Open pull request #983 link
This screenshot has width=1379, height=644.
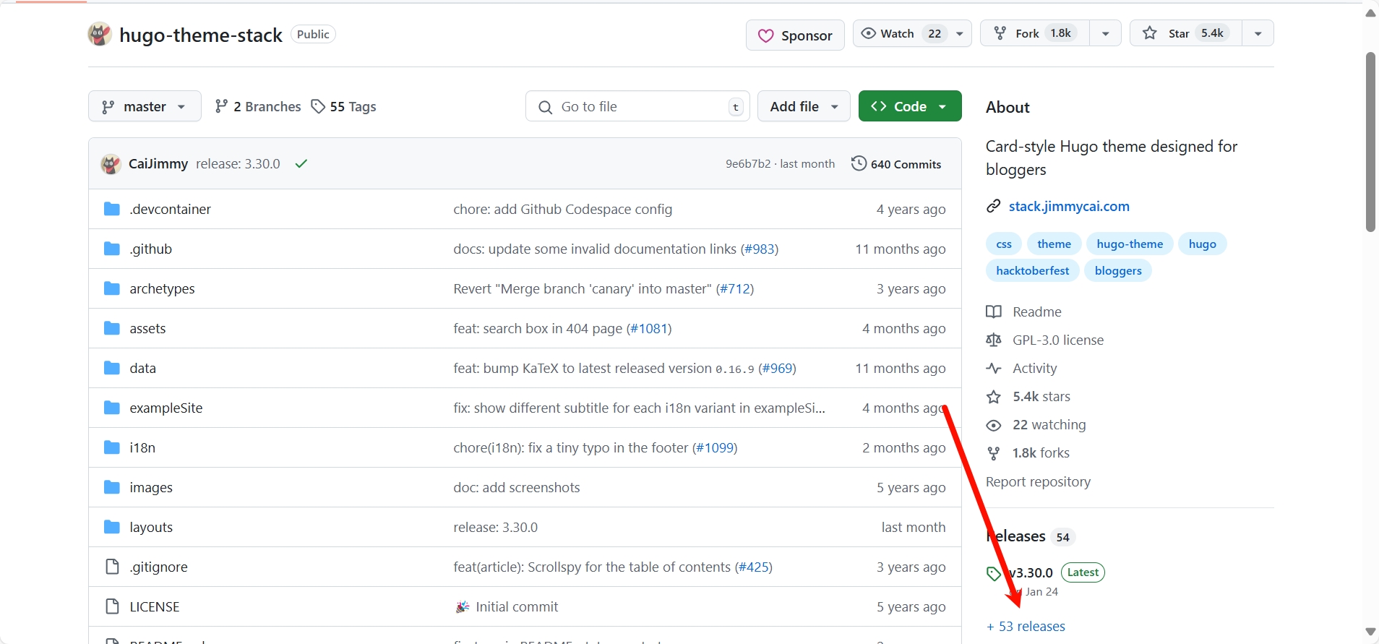click(x=759, y=249)
